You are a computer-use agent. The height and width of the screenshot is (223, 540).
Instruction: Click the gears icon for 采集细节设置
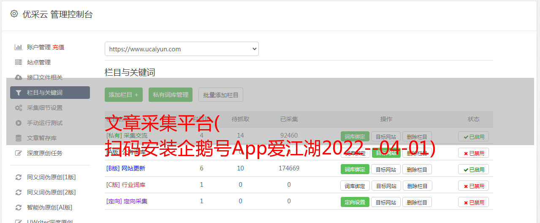tap(19, 108)
